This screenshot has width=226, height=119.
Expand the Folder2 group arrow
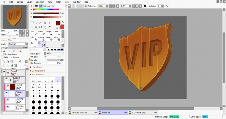11,80
